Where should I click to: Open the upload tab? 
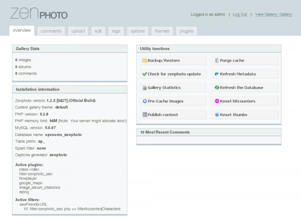click(78, 31)
